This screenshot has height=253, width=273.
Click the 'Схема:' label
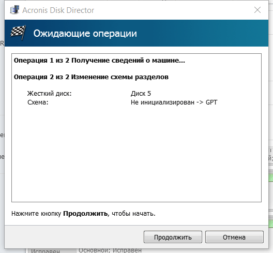point(38,102)
